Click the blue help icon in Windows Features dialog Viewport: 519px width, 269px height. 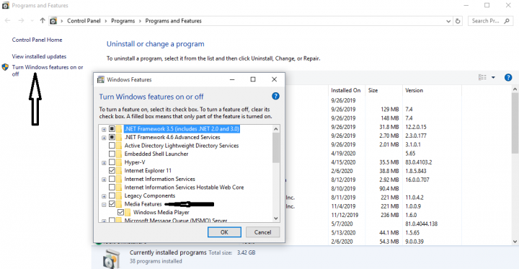[275, 97]
